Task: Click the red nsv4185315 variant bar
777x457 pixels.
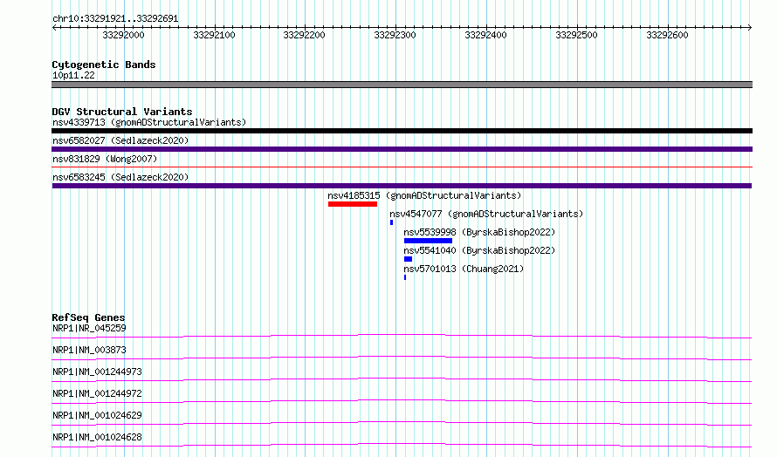Action: [x=353, y=204]
